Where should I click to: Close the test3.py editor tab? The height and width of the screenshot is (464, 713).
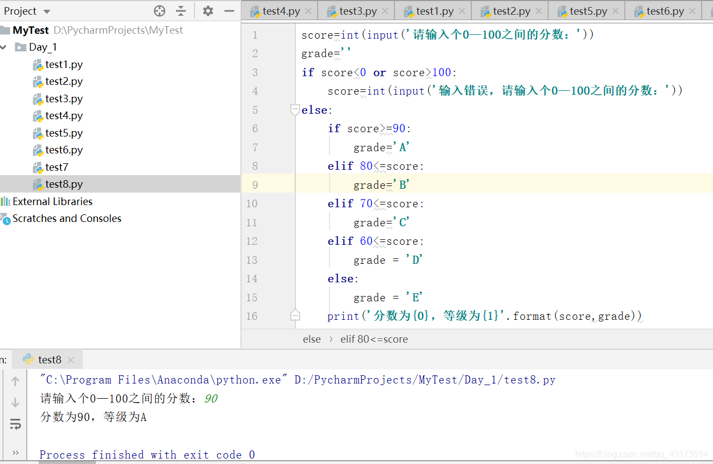[x=385, y=11]
